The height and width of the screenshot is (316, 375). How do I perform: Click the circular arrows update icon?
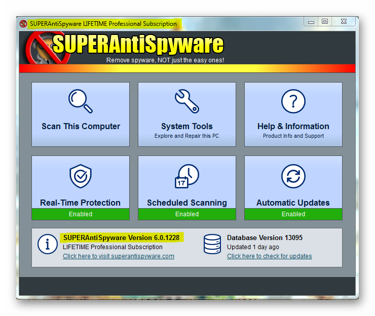click(x=293, y=176)
